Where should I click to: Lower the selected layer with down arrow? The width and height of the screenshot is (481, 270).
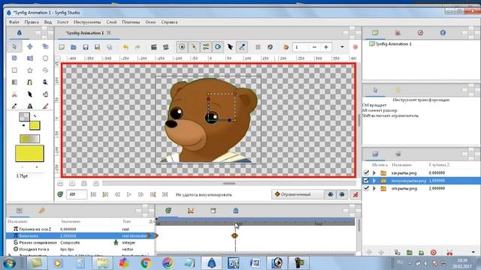click(x=381, y=253)
